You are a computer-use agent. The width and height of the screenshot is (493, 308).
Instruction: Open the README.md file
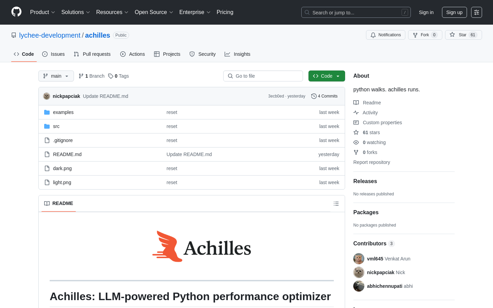tap(67, 154)
